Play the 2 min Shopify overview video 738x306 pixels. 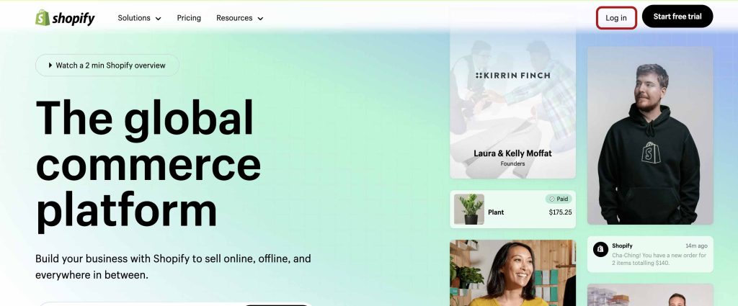click(107, 66)
